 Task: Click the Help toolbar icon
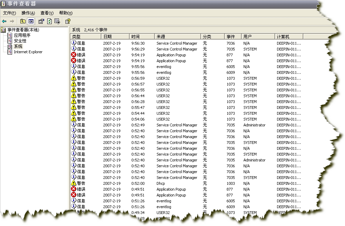[68, 21]
